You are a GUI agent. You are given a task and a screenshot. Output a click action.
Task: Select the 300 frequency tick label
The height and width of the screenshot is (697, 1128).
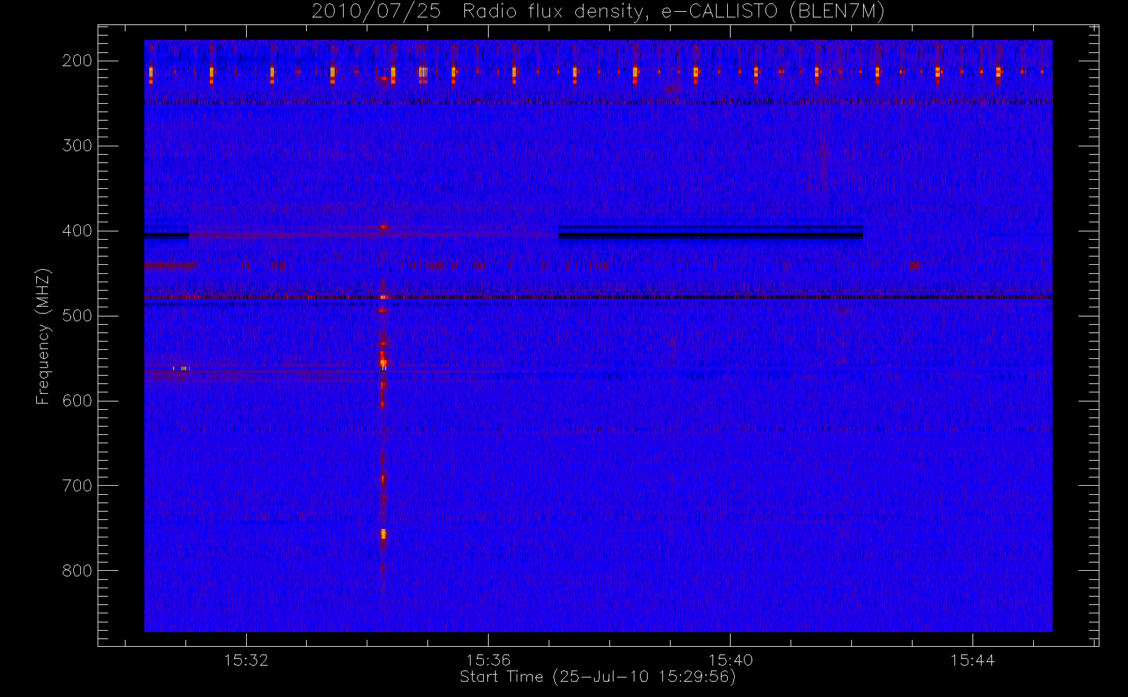(x=77, y=146)
